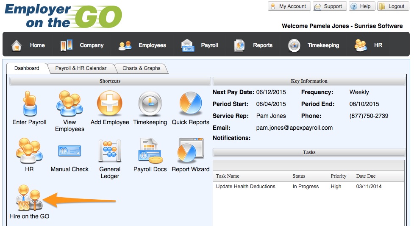Image resolution: width=414 pixels, height=226 pixels.
Task: Click the Key Information panel header
Action: 309,81
